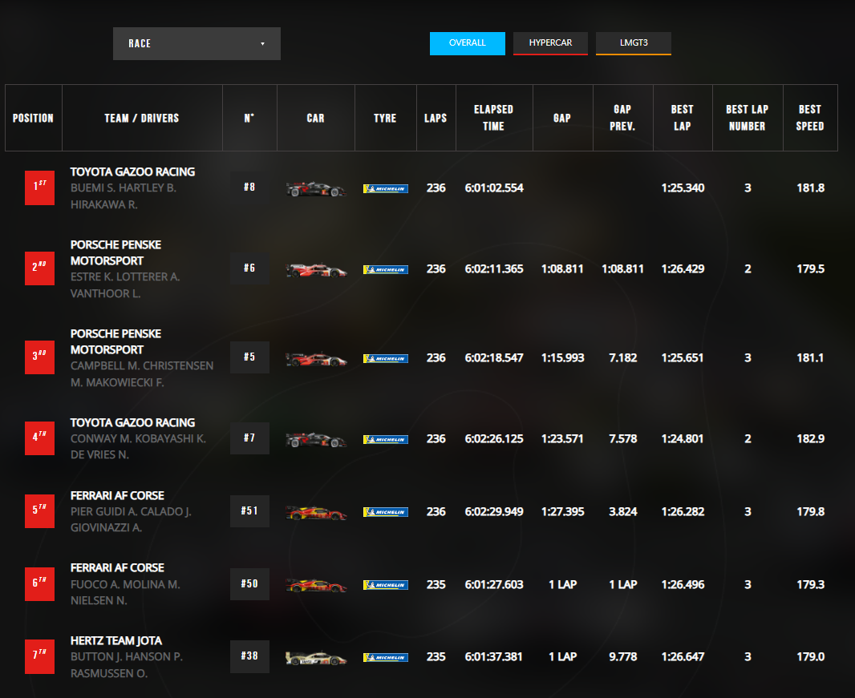
Task: Click the #50 car number badge
Action: (x=249, y=584)
